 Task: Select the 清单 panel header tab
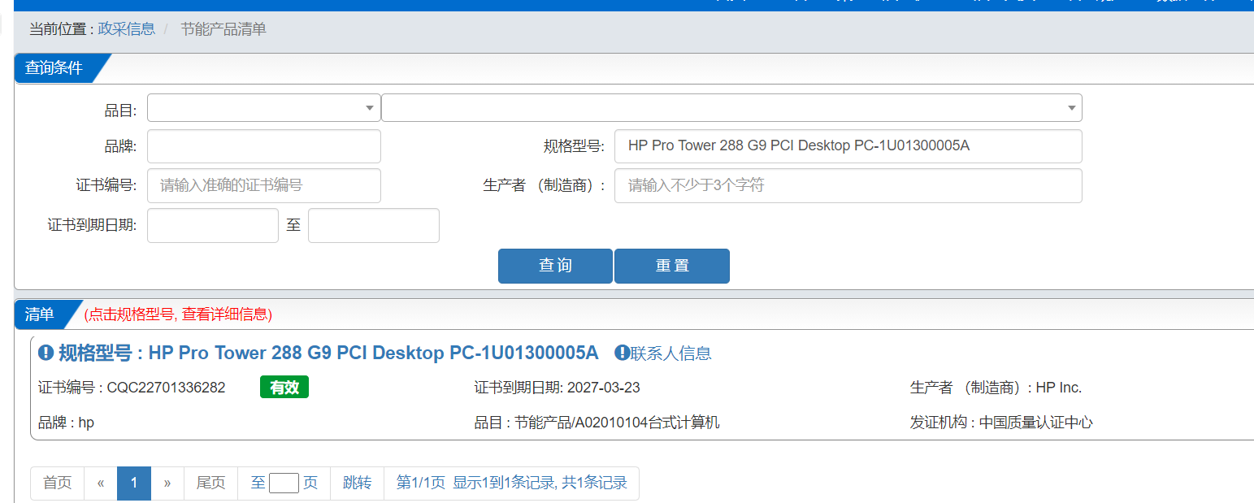[x=39, y=314]
